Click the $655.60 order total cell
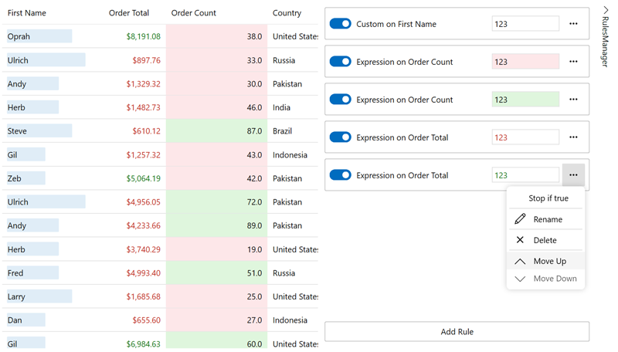The width and height of the screenshot is (618, 352). tap(134, 320)
